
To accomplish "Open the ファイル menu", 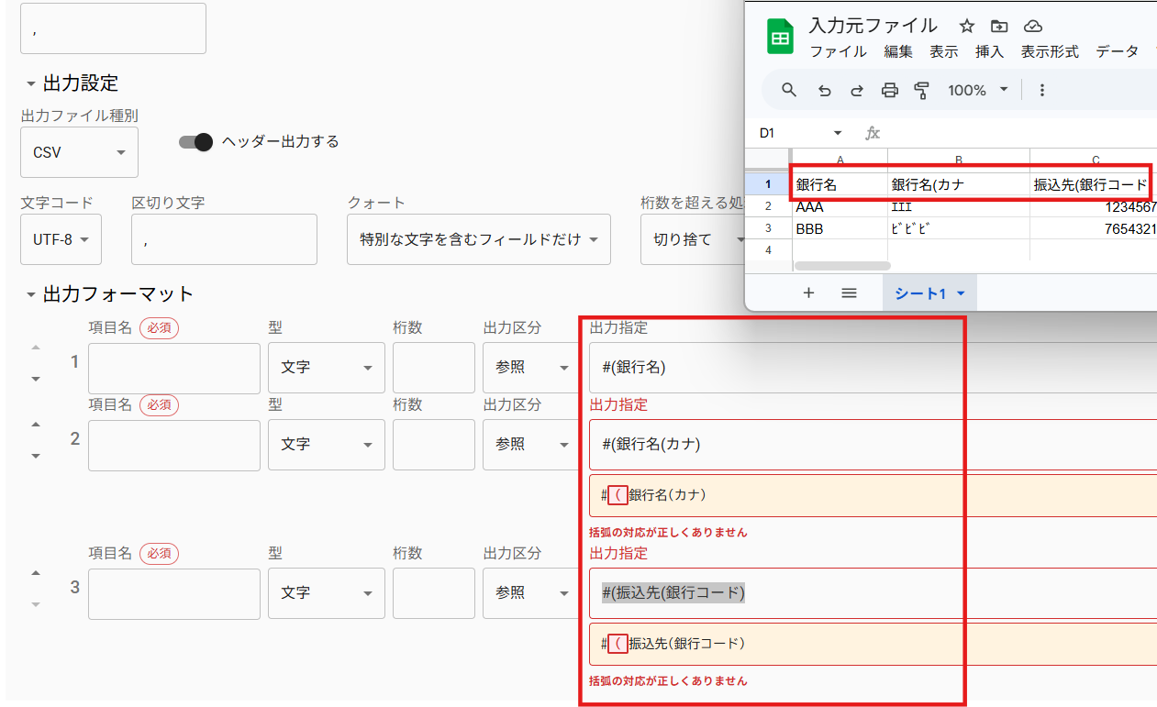I will [x=838, y=52].
